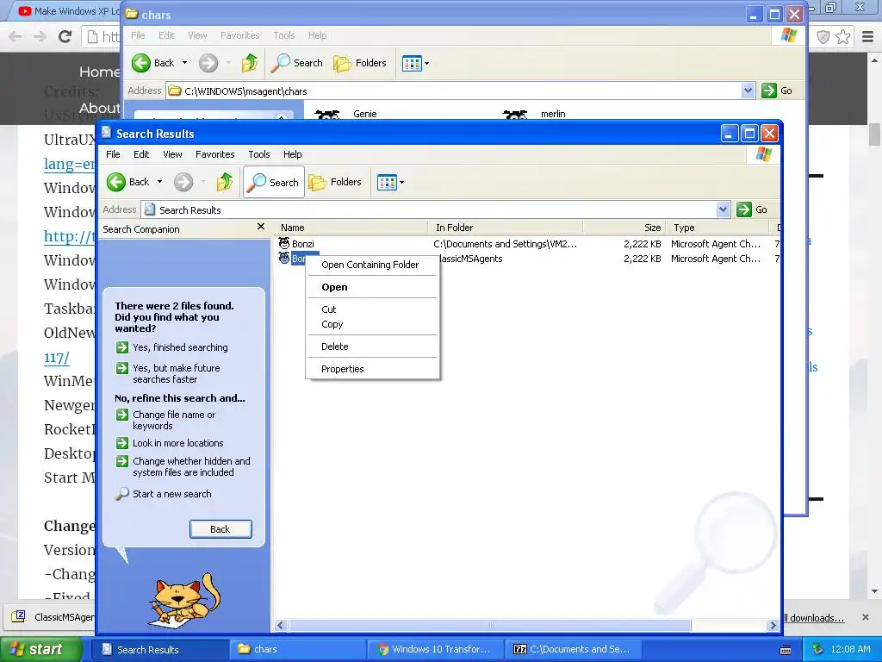Screen dimensions: 882x662
Task: Click Search button in chars window toolbar
Action: click(x=297, y=63)
